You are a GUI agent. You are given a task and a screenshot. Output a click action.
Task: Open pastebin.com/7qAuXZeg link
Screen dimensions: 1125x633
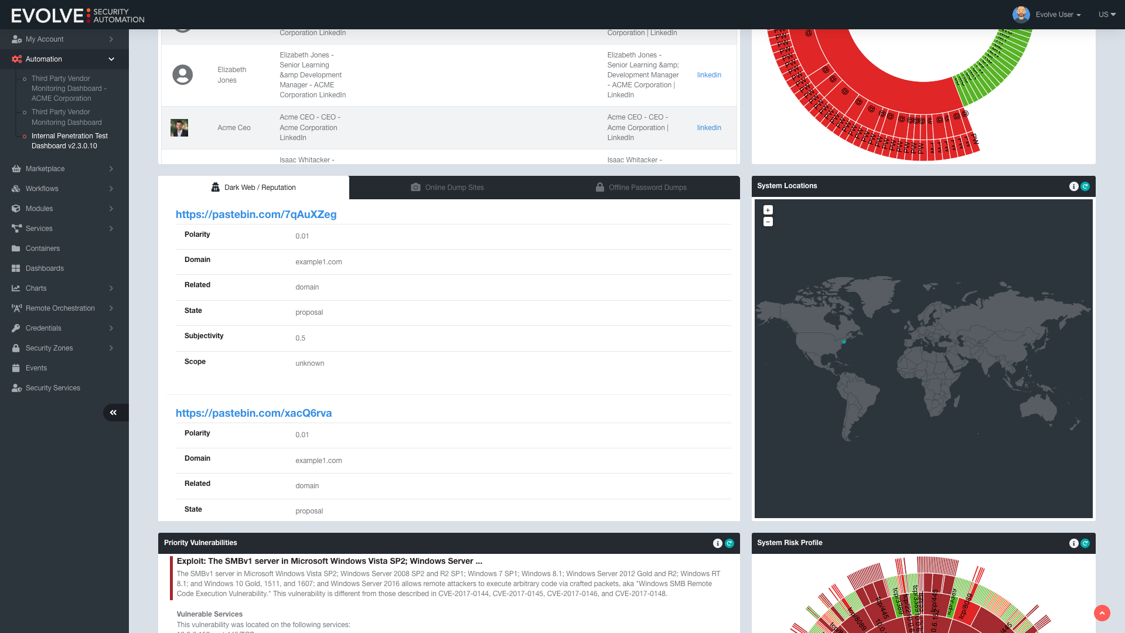[x=256, y=215]
